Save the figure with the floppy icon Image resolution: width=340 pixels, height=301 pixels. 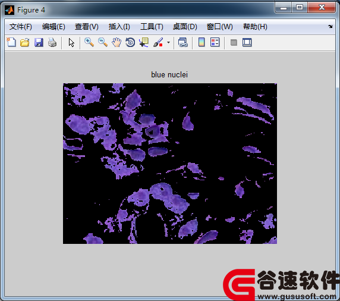pos(39,42)
